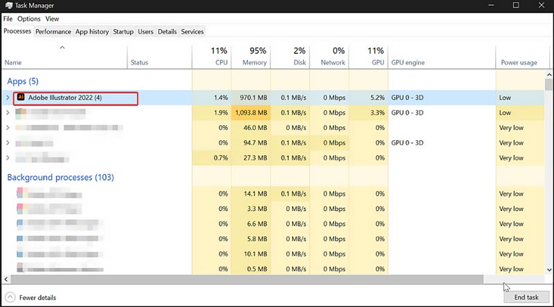Click the Adobe Illustrator app icon
Screen dimensions: 554x307
21,97
